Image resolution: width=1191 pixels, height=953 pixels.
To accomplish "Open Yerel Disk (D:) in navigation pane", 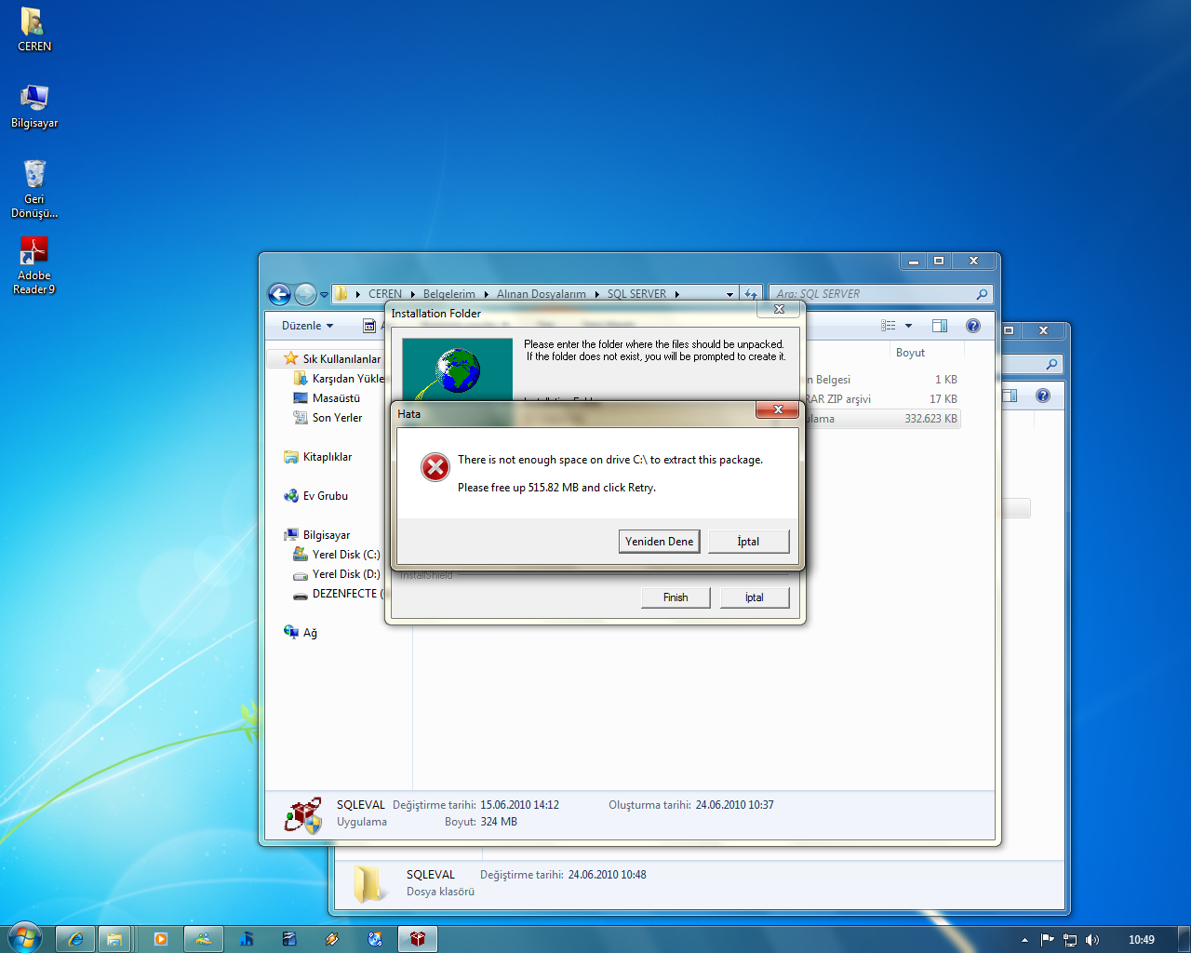I will (x=345, y=574).
